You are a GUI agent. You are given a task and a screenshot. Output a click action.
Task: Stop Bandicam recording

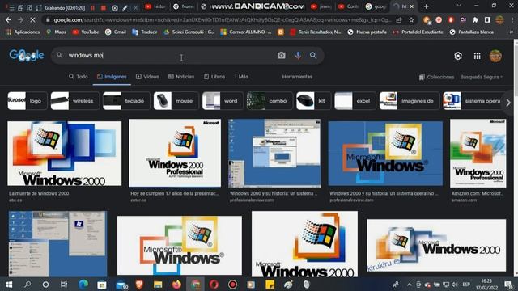104,7
